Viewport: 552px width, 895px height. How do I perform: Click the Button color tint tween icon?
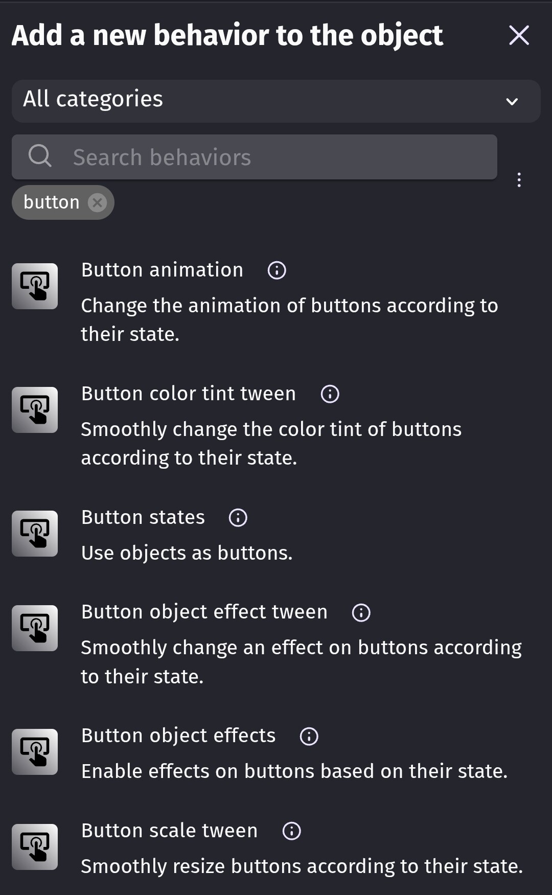[35, 410]
